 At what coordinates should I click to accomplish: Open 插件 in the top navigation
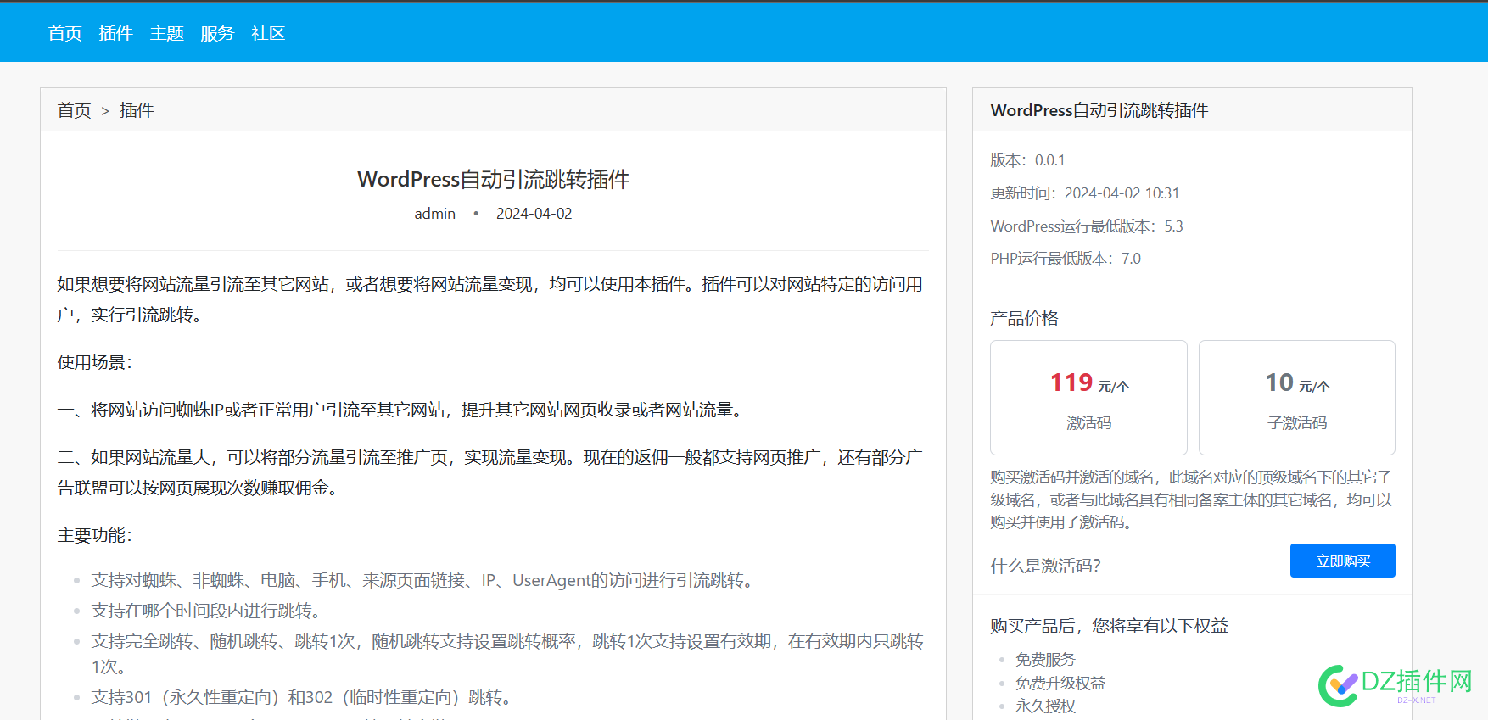coord(116,33)
